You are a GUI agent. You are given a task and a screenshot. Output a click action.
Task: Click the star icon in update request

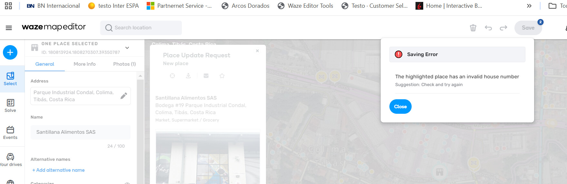222,76
